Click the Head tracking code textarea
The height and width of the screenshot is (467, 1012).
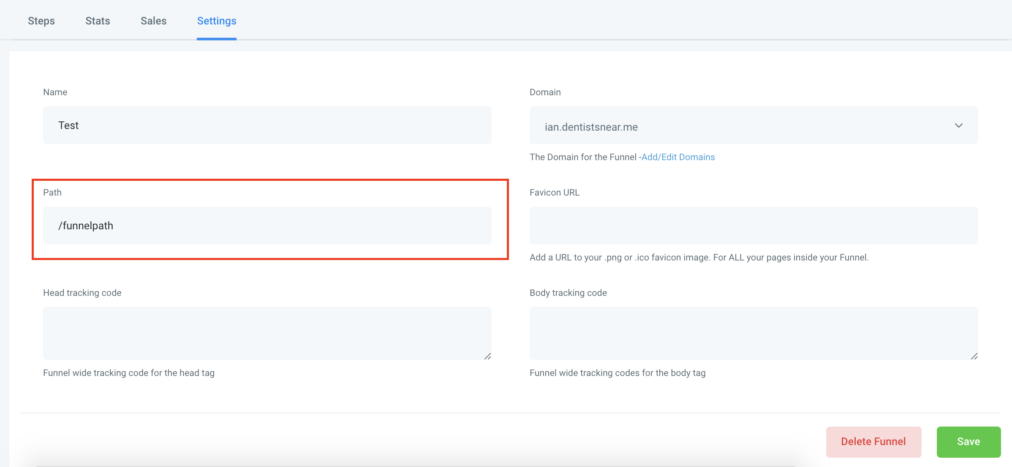pyautogui.click(x=267, y=333)
